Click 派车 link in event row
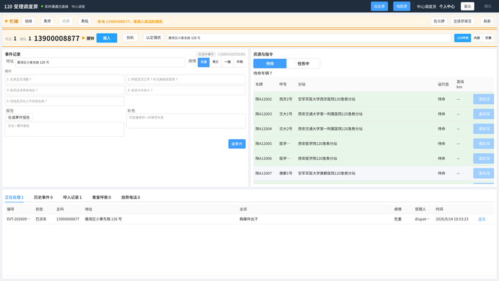This screenshot has width=499, height=281. tap(482, 219)
